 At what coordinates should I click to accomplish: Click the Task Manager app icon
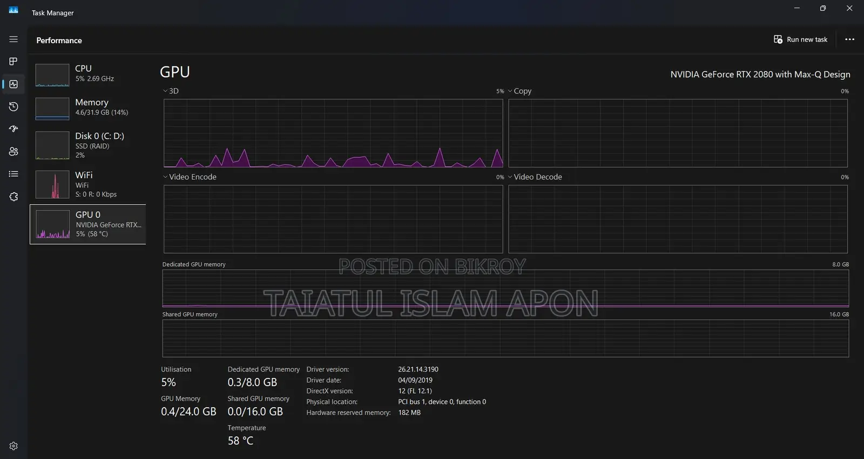click(13, 10)
